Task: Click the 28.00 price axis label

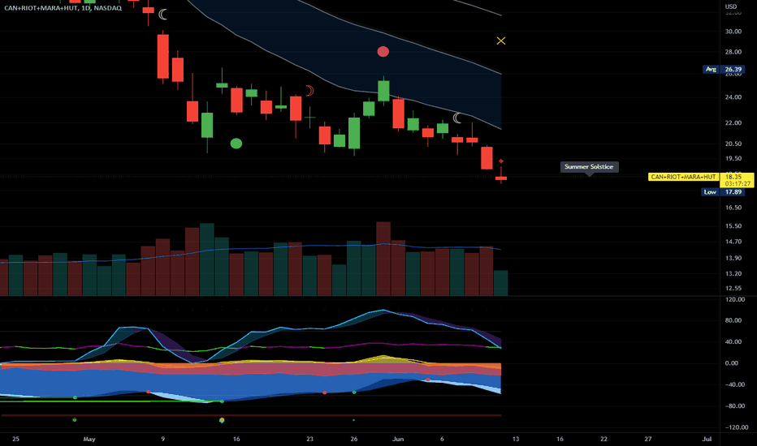Action: (733, 52)
